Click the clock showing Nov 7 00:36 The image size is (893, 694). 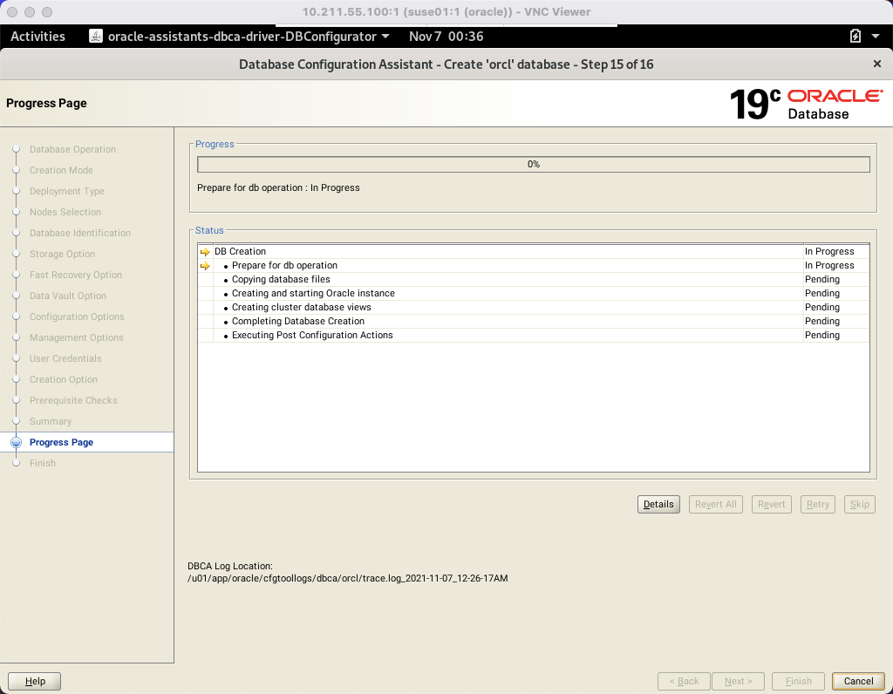[446, 37]
